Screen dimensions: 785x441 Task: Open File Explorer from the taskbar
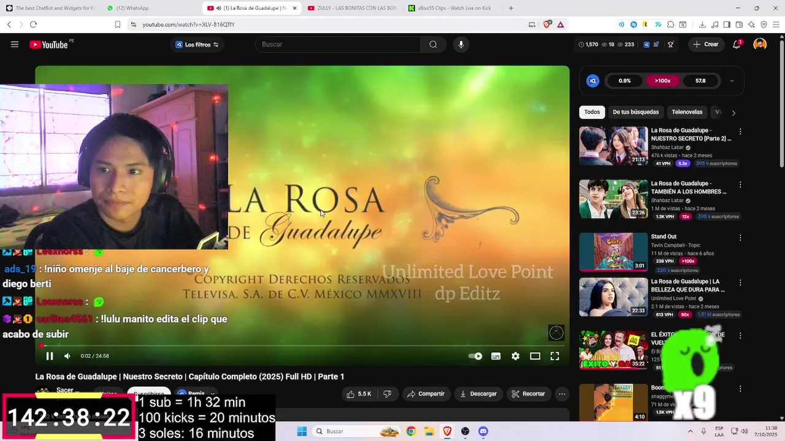point(429,431)
